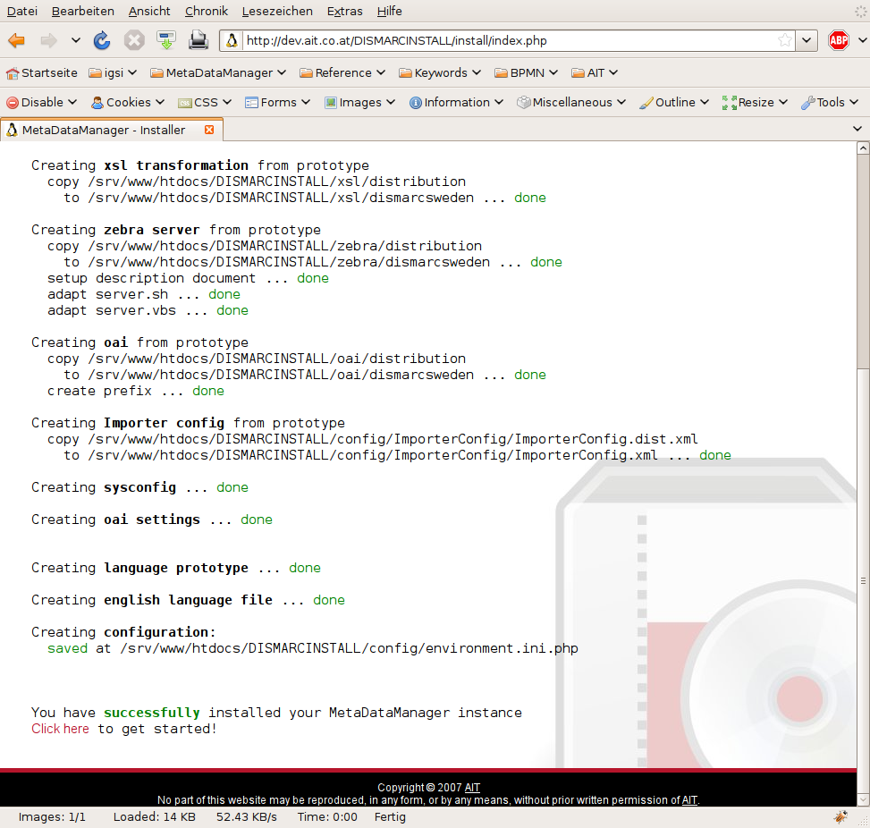
Task: Click the penguin site icon in the address bar
Action: click(232, 40)
